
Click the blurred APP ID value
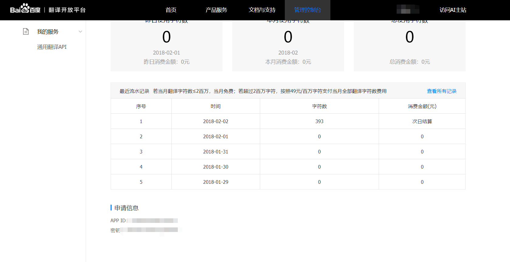point(152,220)
